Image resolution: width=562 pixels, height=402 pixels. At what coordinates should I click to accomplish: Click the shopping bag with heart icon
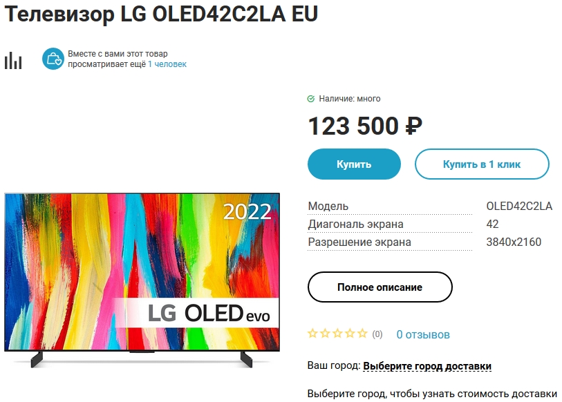click(x=53, y=59)
